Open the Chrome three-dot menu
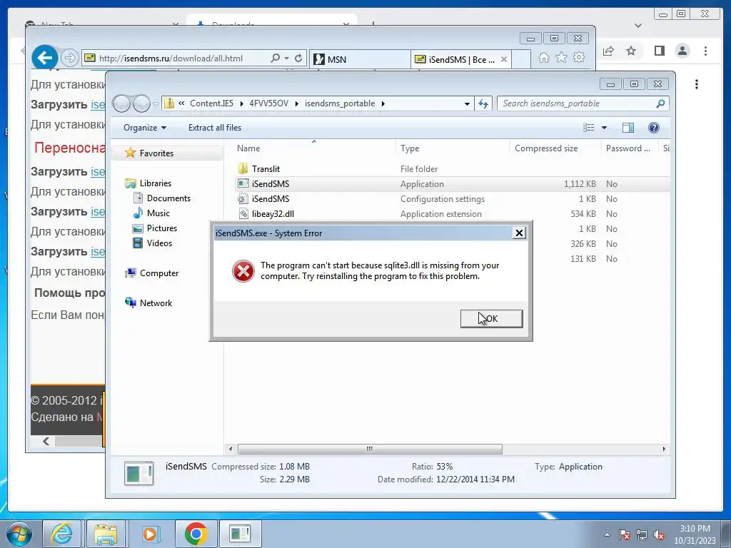Viewport: 731px width, 548px height. [706, 51]
